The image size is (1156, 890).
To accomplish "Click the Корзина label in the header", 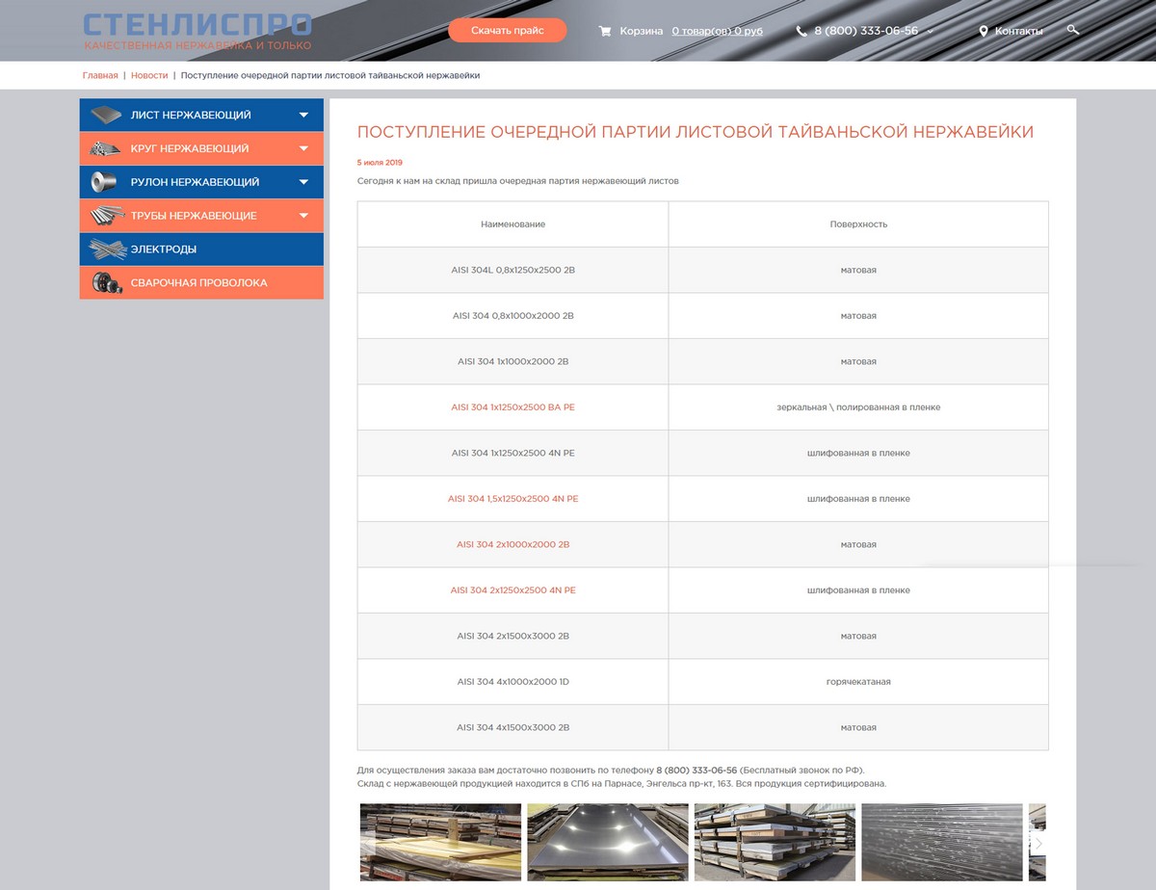I will 642,31.
